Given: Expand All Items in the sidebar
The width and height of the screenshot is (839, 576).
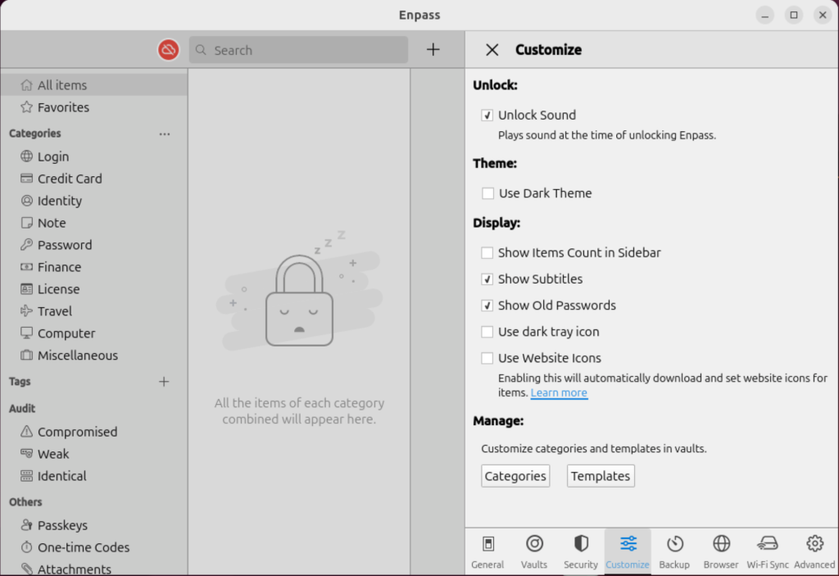Looking at the screenshot, I should (x=63, y=84).
